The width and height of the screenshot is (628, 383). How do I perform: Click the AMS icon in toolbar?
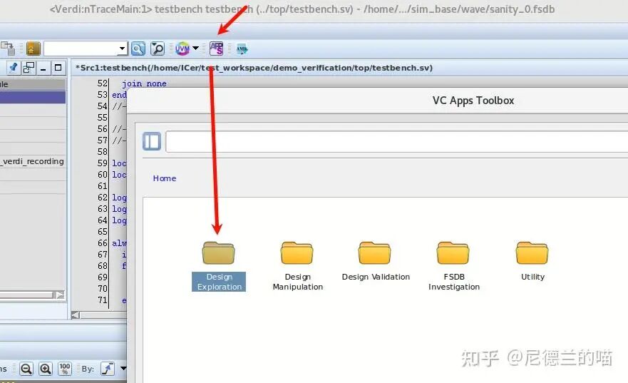(x=242, y=48)
